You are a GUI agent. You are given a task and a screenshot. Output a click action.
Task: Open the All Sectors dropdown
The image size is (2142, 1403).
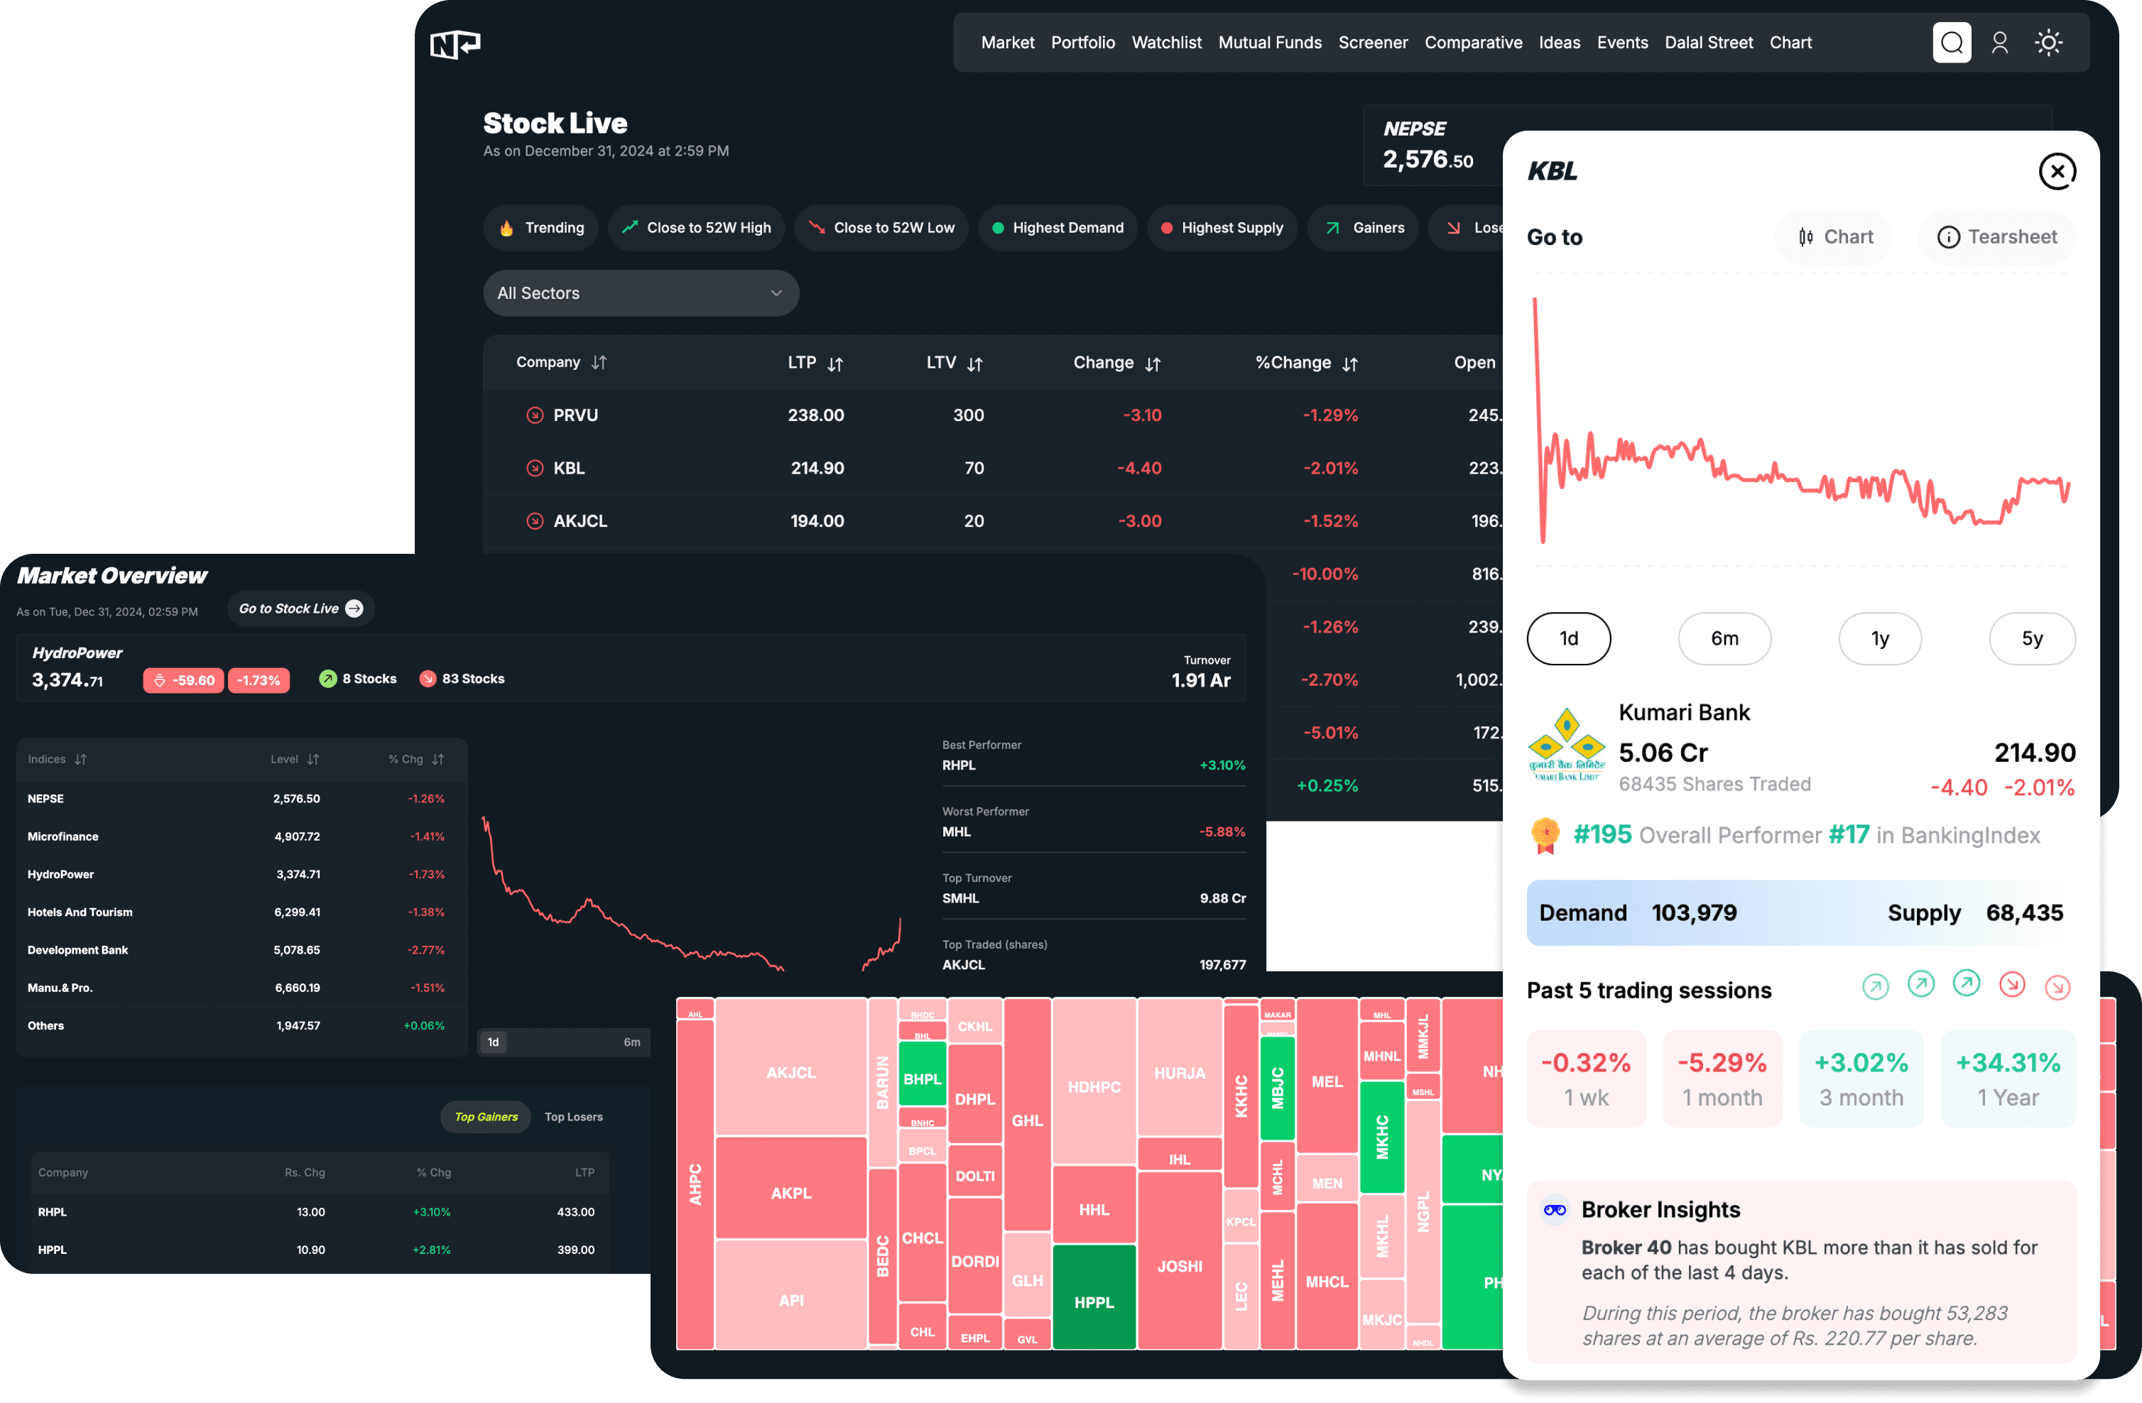641,293
